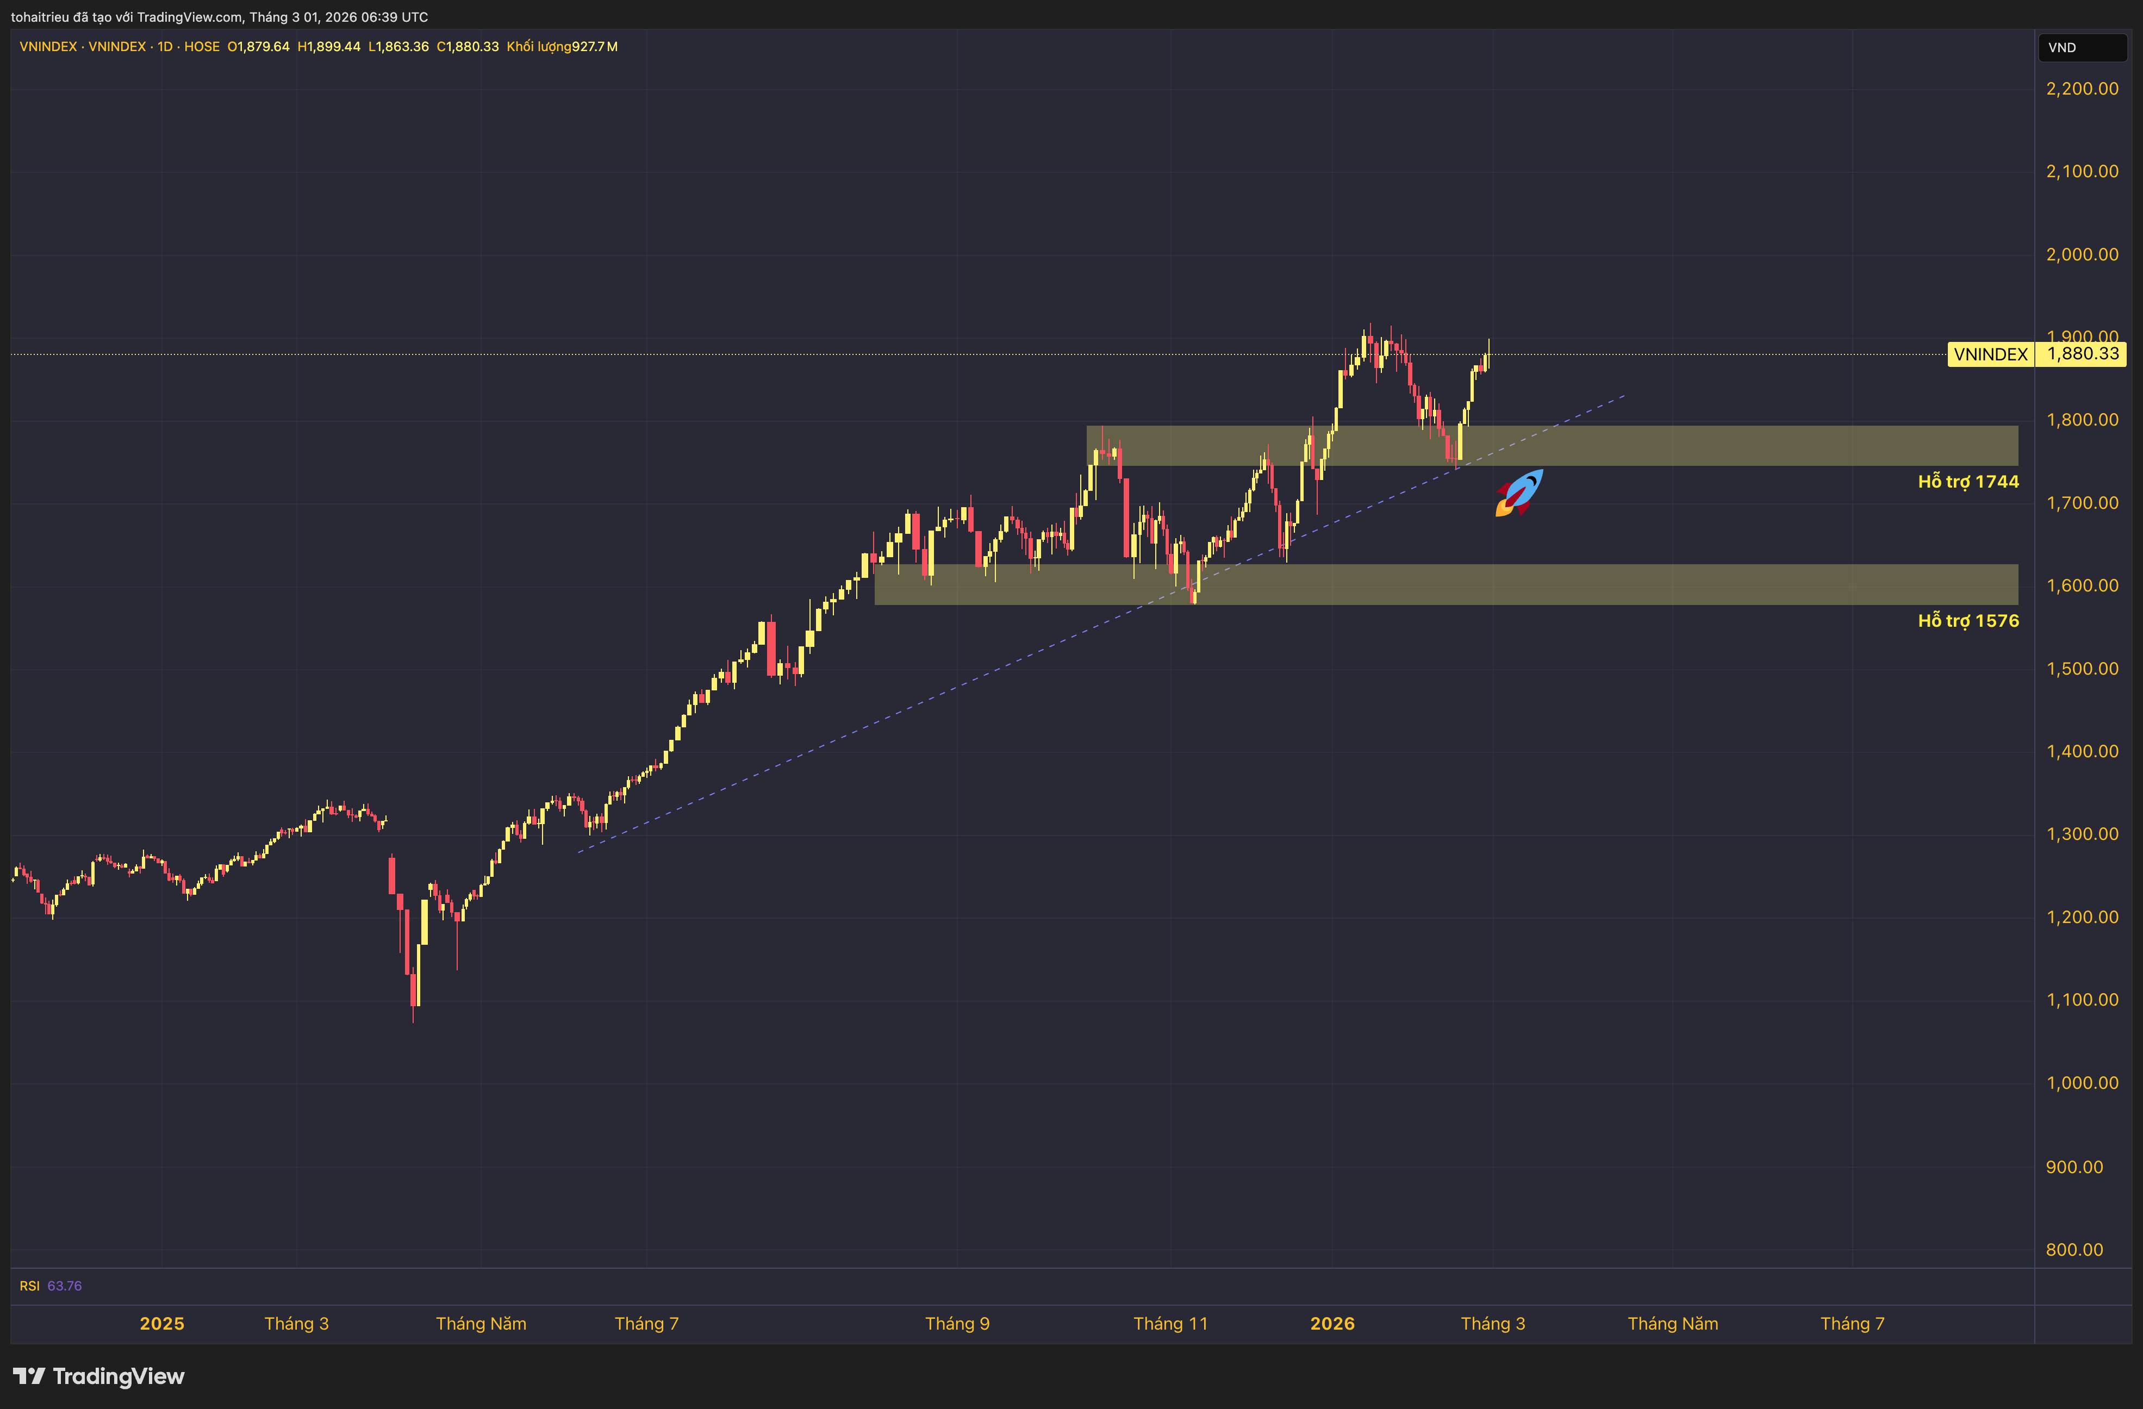Screen dimensions: 2143x1409
Task: Click the RSI indicator label
Action: pos(30,1286)
